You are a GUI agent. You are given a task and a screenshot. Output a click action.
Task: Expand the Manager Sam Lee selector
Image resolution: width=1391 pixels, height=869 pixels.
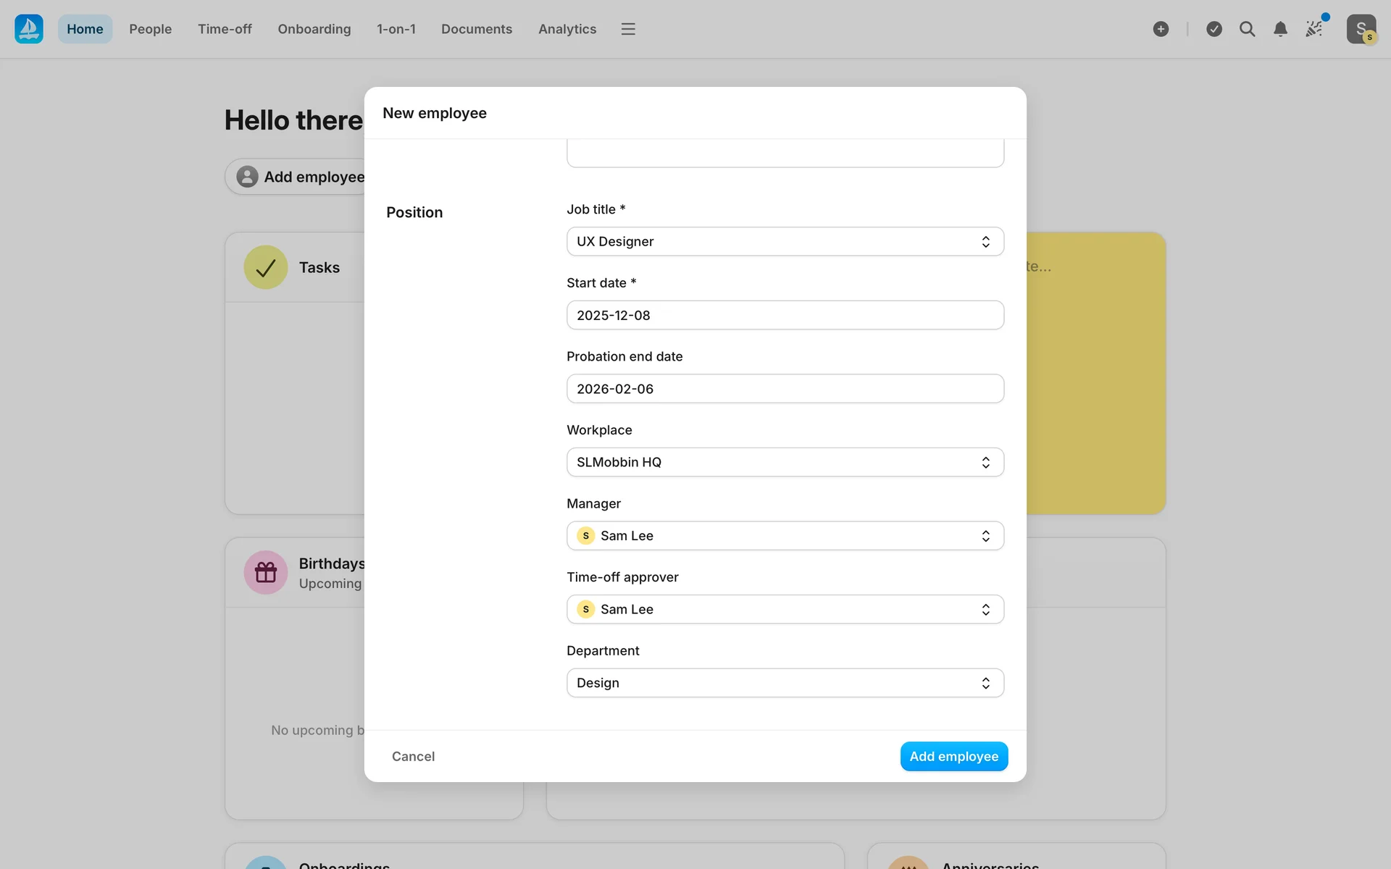click(785, 536)
